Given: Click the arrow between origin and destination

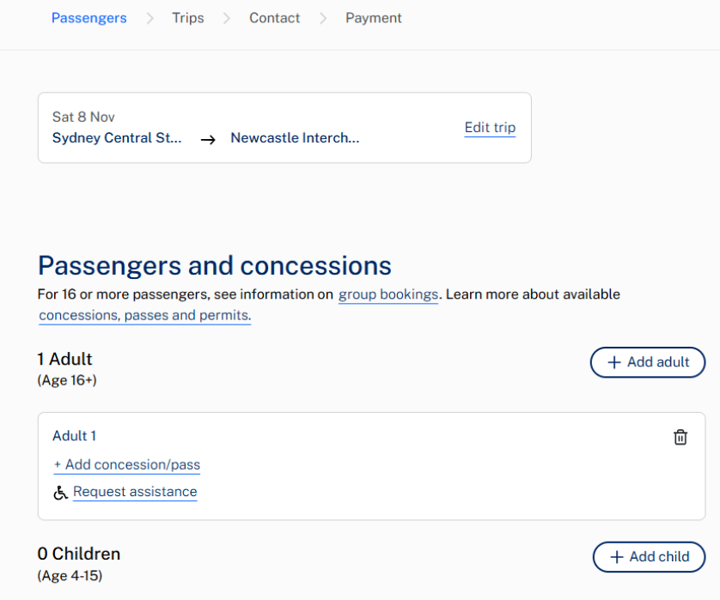Looking at the screenshot, I should (207, 139).
